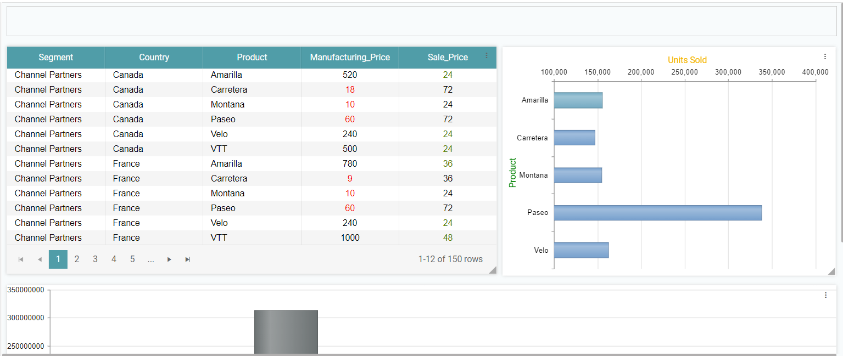Click the Sale_Price column header
This screenshot has width=843, height=357.
pyautogui.click(x=448, y=58)
